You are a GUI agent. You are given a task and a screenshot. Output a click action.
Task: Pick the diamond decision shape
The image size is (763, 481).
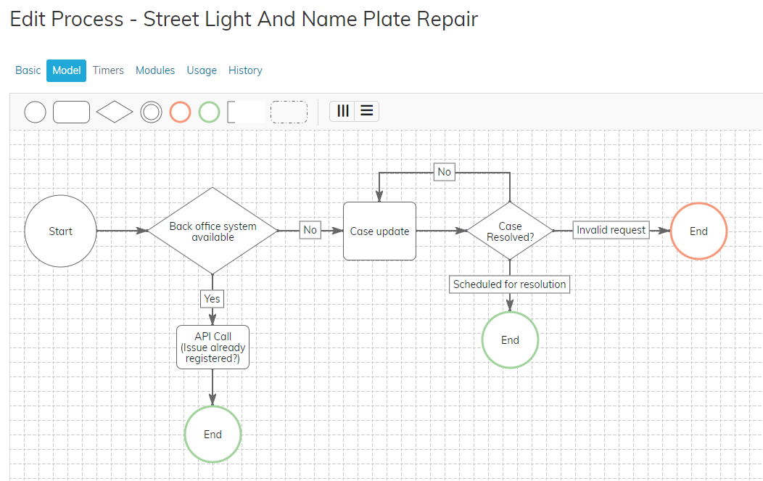coord(115,112)
